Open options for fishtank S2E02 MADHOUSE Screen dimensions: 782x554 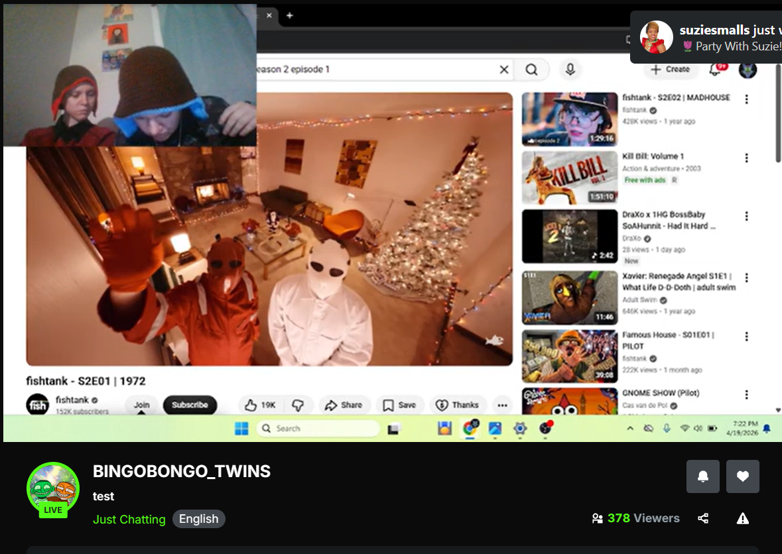746,99
